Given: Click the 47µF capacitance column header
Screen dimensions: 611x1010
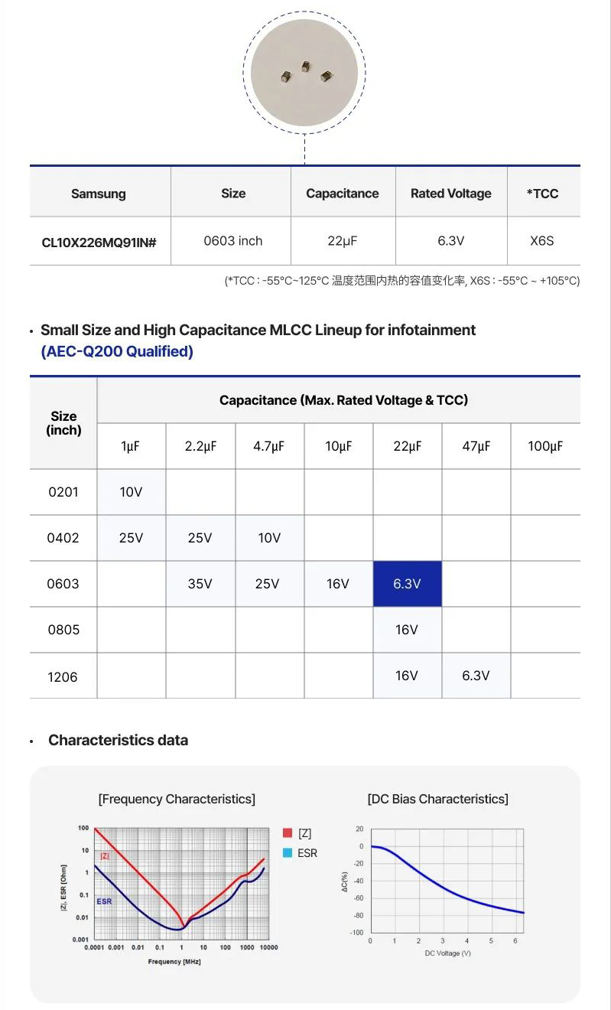Looking at the screenshot, I should click(476, 446).
